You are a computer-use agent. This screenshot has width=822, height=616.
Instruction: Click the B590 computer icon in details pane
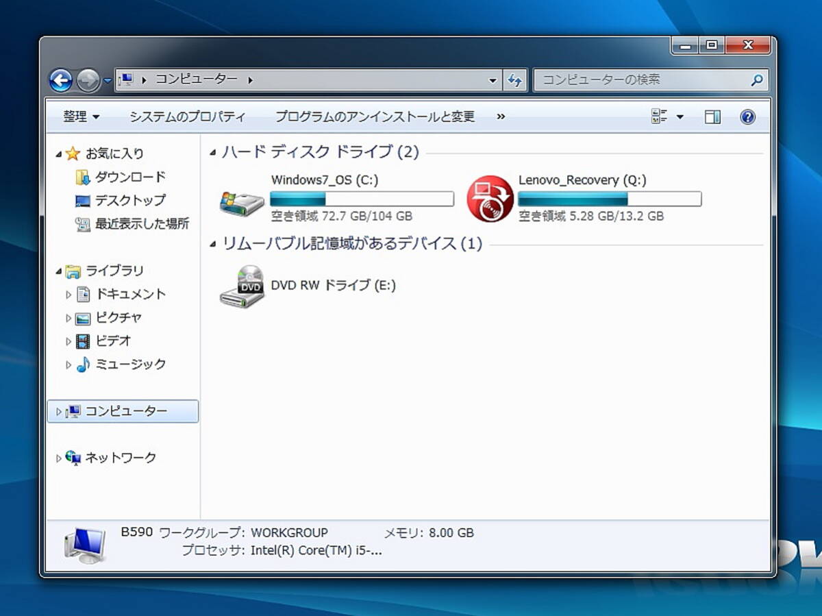coord(85,544)
